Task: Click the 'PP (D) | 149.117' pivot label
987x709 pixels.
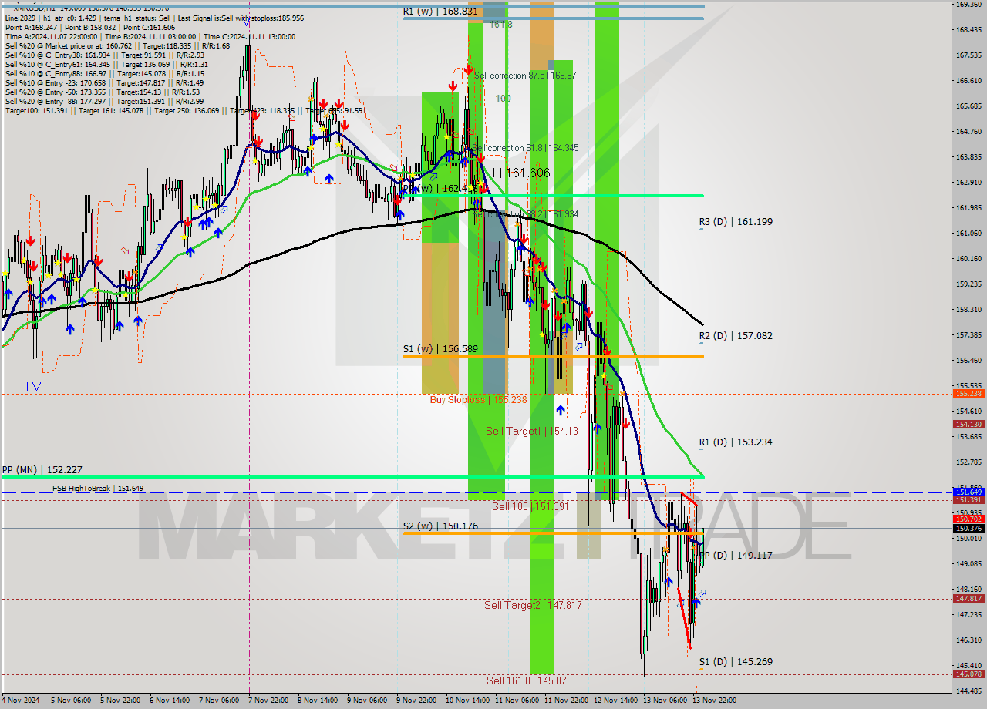Action: (x=736, y=556)
